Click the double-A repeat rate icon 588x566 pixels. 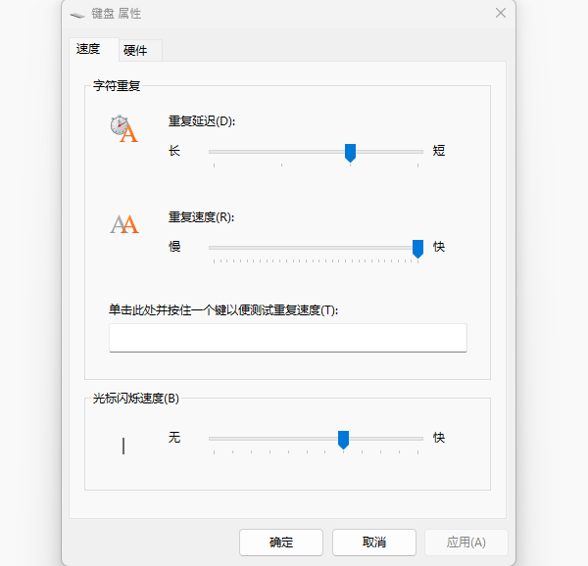pos(124,224)
